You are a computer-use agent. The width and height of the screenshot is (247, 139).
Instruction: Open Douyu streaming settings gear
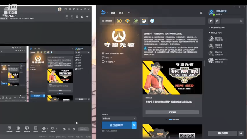[74, 129]
